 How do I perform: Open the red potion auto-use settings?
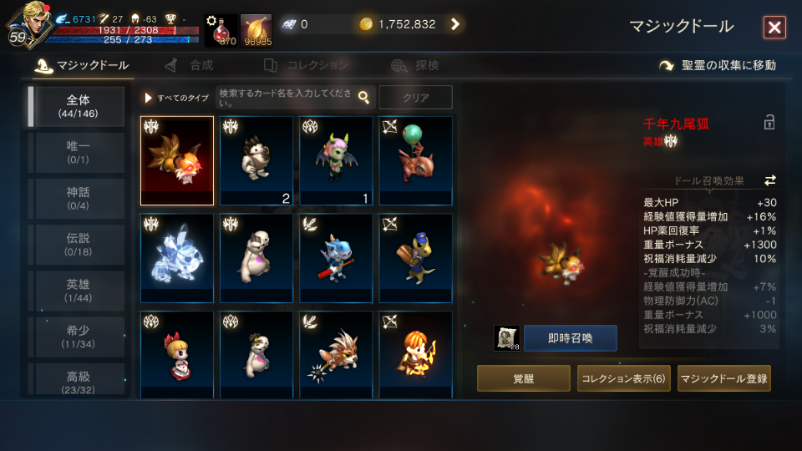coord(221,31)
